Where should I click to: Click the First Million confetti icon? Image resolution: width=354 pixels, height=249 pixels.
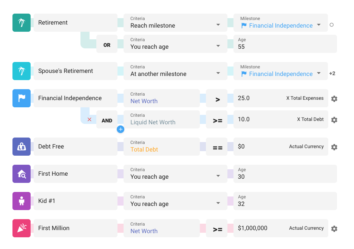(x=22, y=228)
